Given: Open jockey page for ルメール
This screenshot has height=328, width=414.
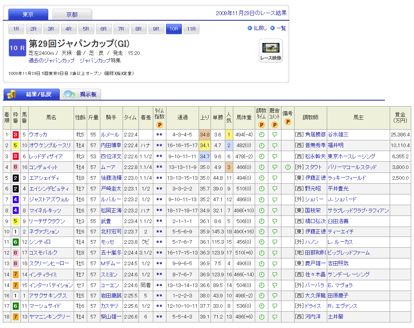Looking at the screenshot, I should pyautogui.click(x=109, y=135).
